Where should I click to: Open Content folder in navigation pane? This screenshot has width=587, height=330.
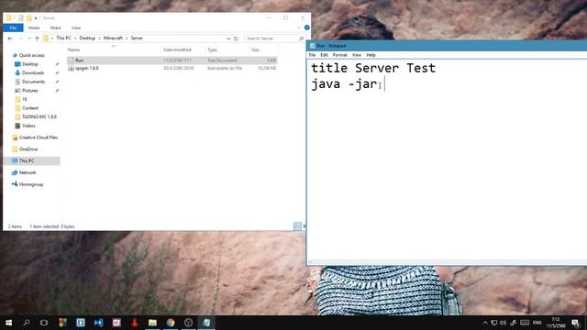click(x=30, y=108)
